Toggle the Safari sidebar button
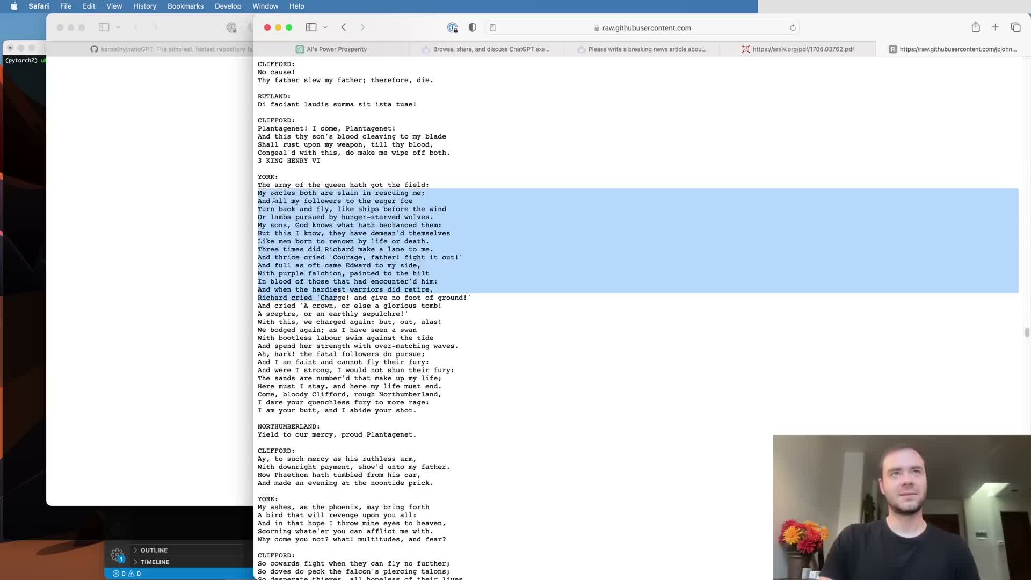The height and width of the screenshot is (580, 1031). point(311,27)
